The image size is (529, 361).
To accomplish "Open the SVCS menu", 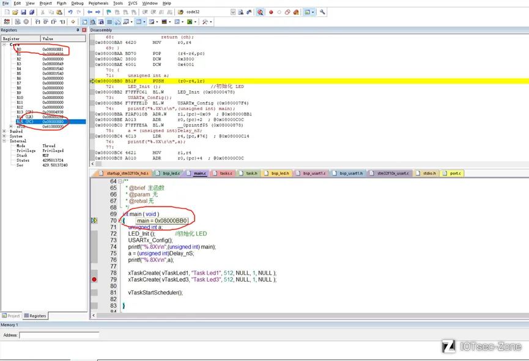I will click(133, 3).
